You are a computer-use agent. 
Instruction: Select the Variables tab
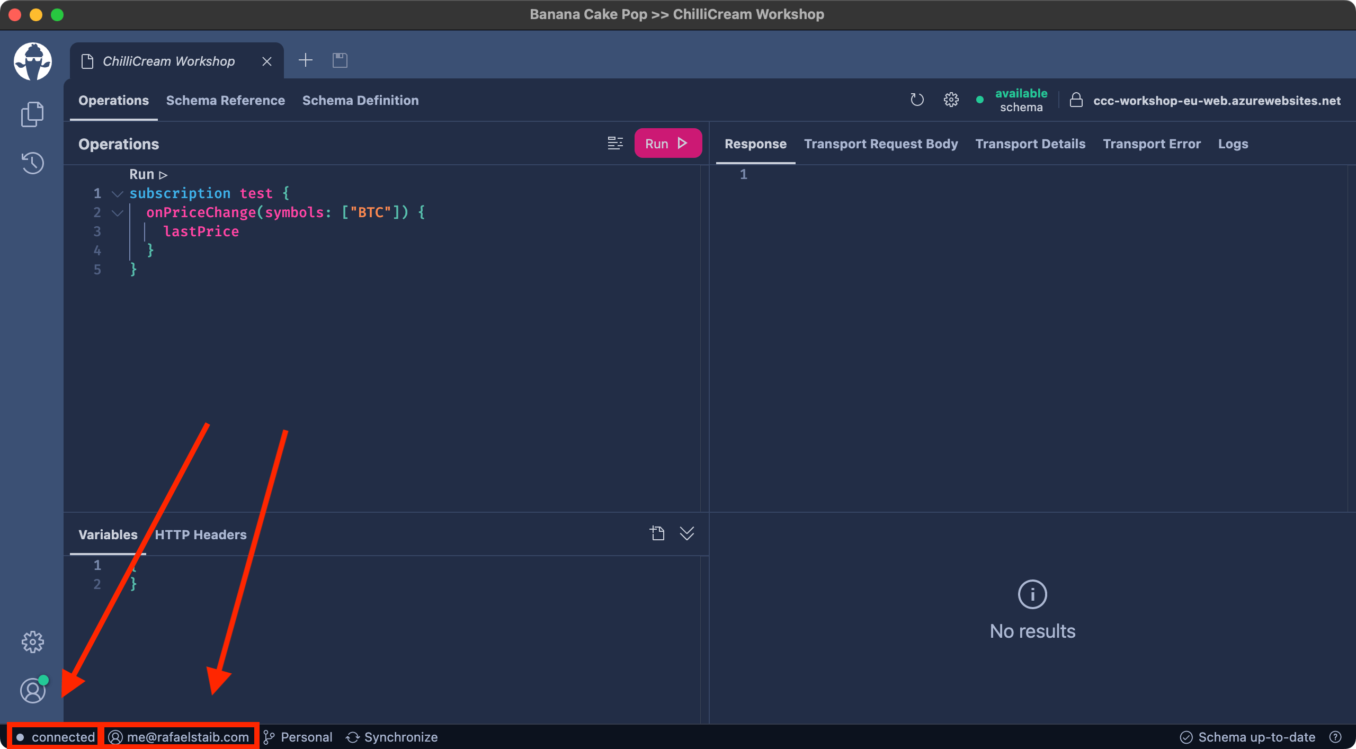(108, 534)
